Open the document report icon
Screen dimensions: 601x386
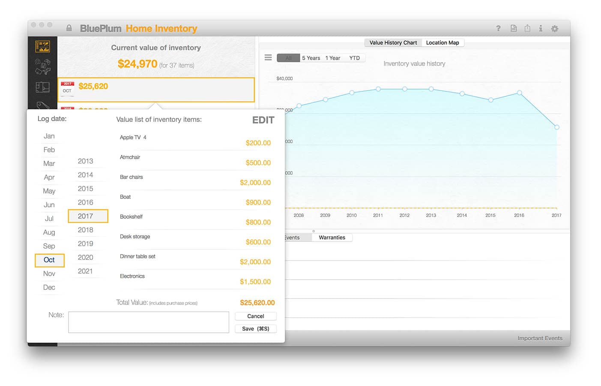[513, 28]
